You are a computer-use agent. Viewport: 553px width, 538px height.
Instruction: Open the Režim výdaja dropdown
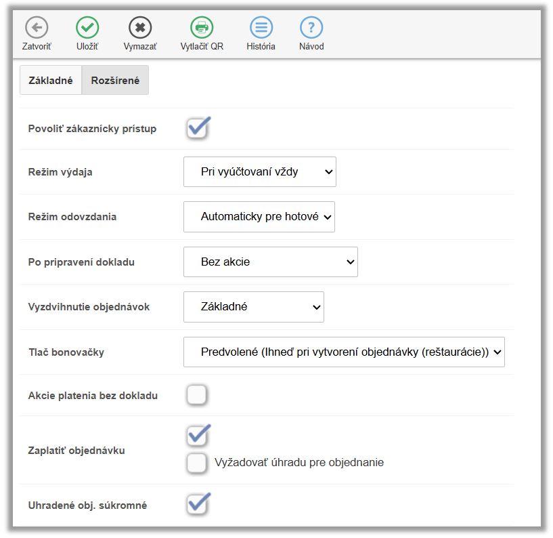259,172
